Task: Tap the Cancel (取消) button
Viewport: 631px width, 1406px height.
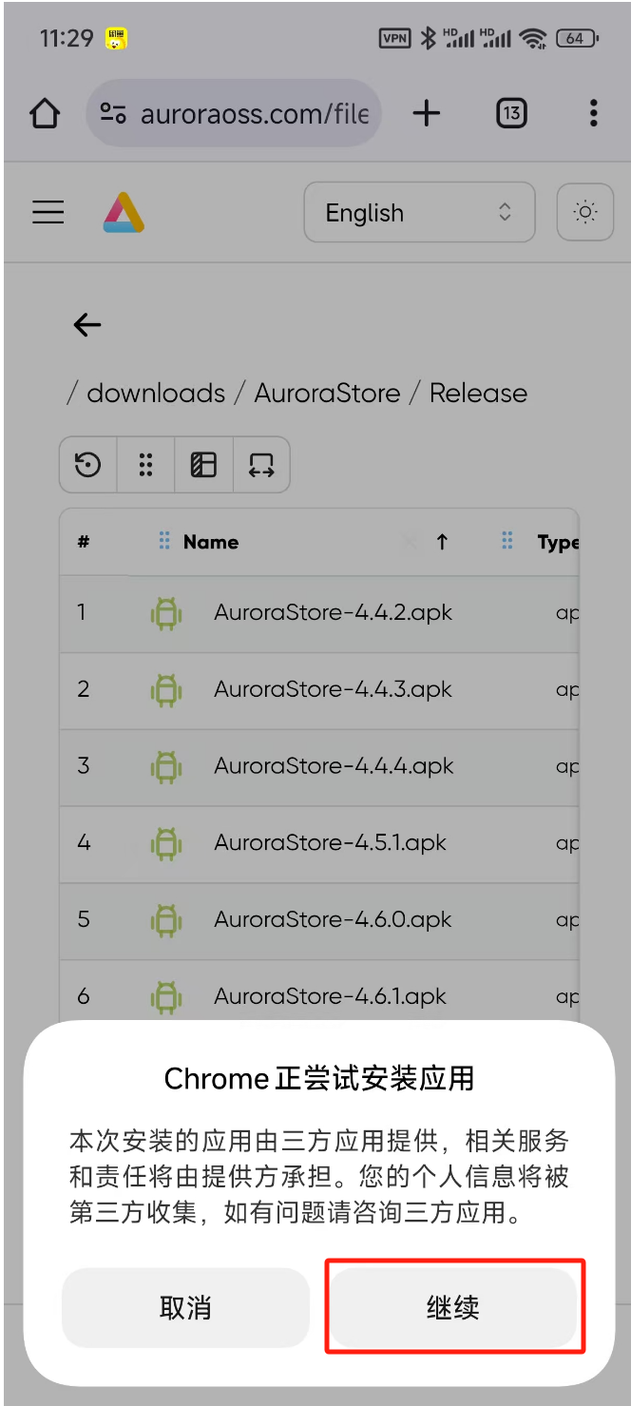Action: coord(185,1308)
